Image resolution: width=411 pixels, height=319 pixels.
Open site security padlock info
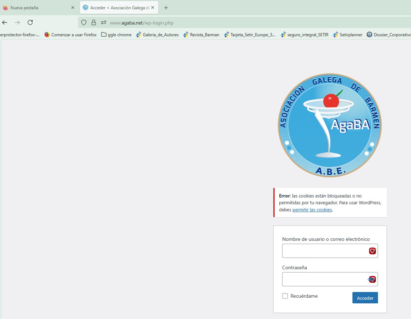tap(94, 22)
